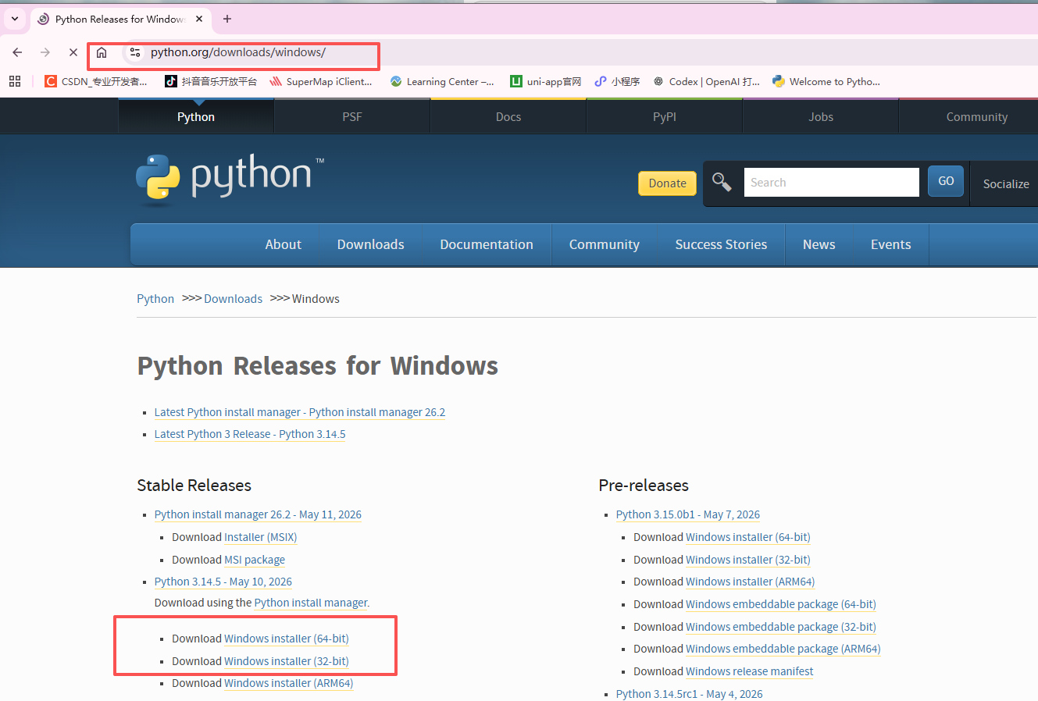Download Windows installer (64-bit) for Python 3.14.5
The image size is (1038, 701).
[x=287, y=639]
